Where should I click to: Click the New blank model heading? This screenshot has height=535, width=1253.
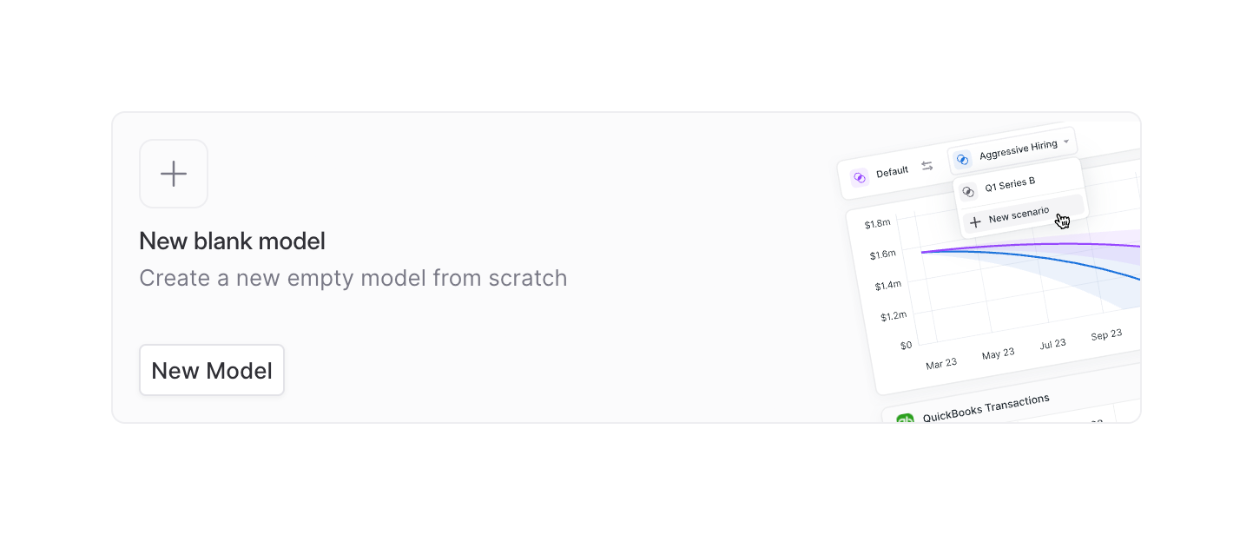[232, 241]
